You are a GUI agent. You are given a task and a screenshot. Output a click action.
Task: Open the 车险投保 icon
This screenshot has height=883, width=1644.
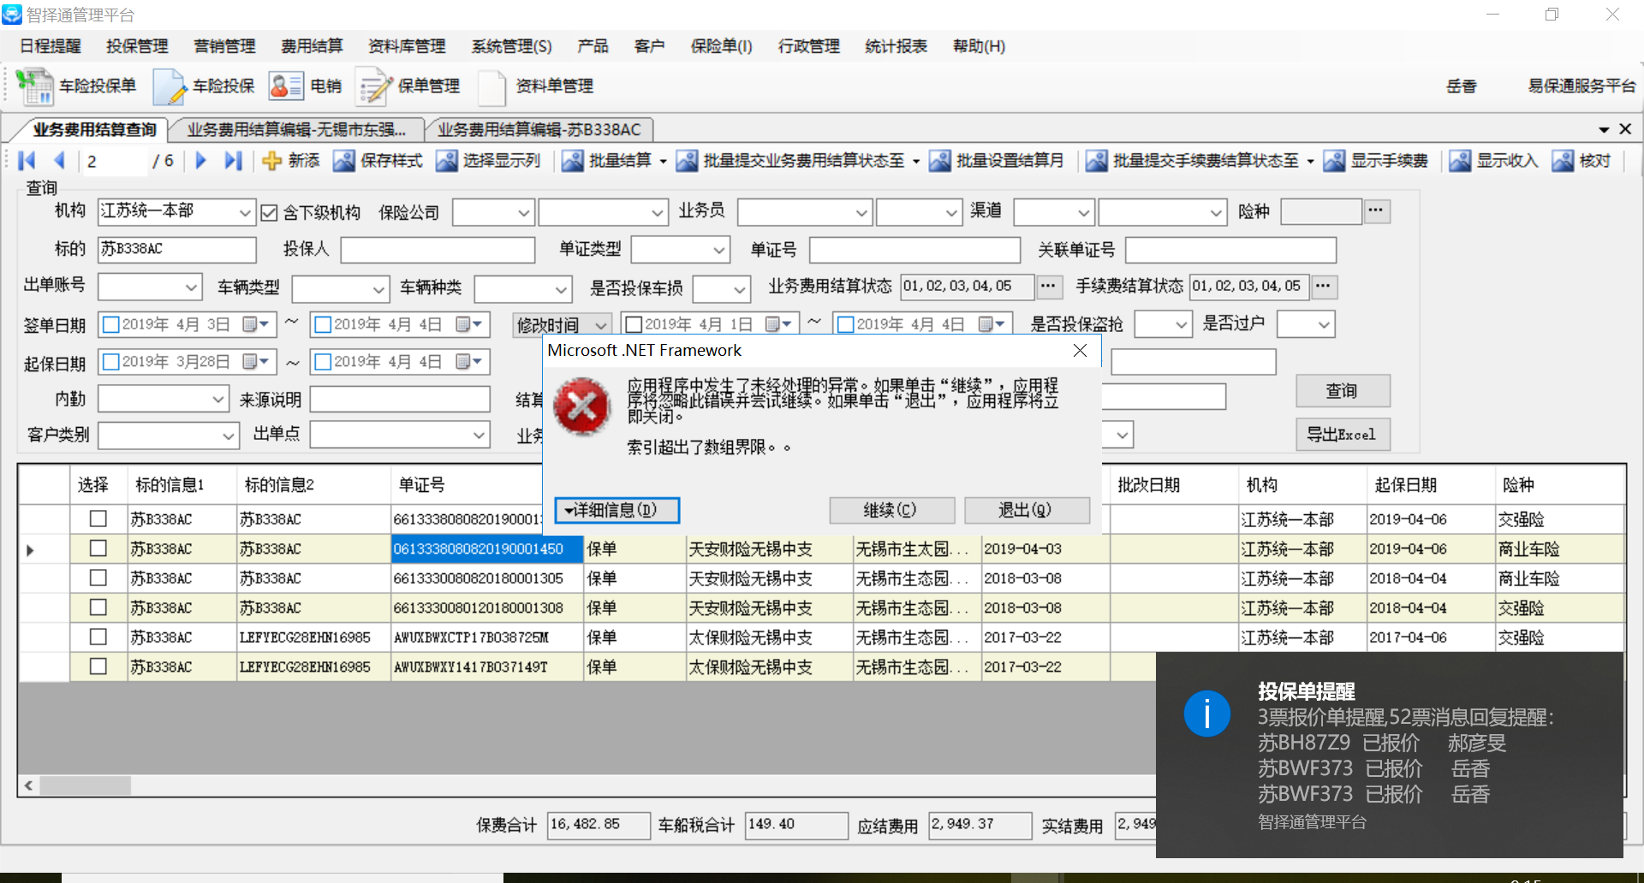click(x=170, y=86)
